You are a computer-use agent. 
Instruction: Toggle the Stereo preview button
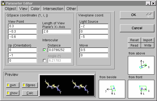click(x=30, y=85)
